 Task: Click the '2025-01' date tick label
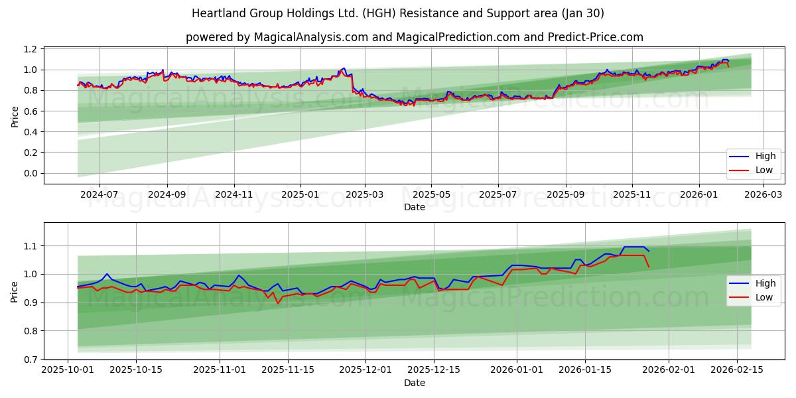tap(300, 195)
